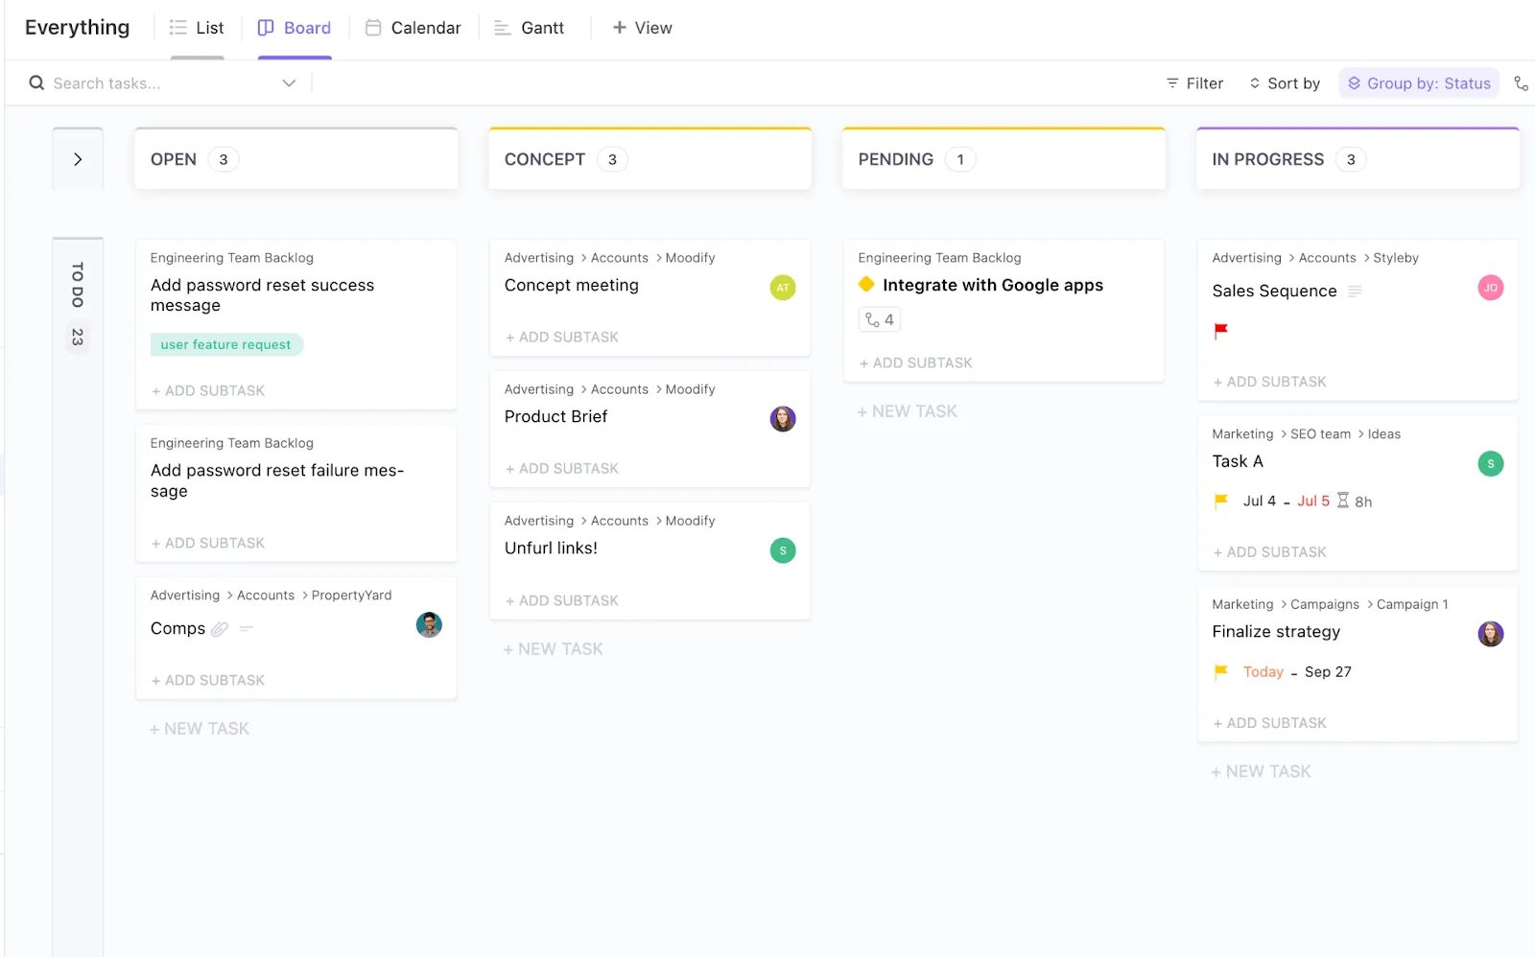
Task: Open the Finalize strategy task
Action: click(1276, 631)
